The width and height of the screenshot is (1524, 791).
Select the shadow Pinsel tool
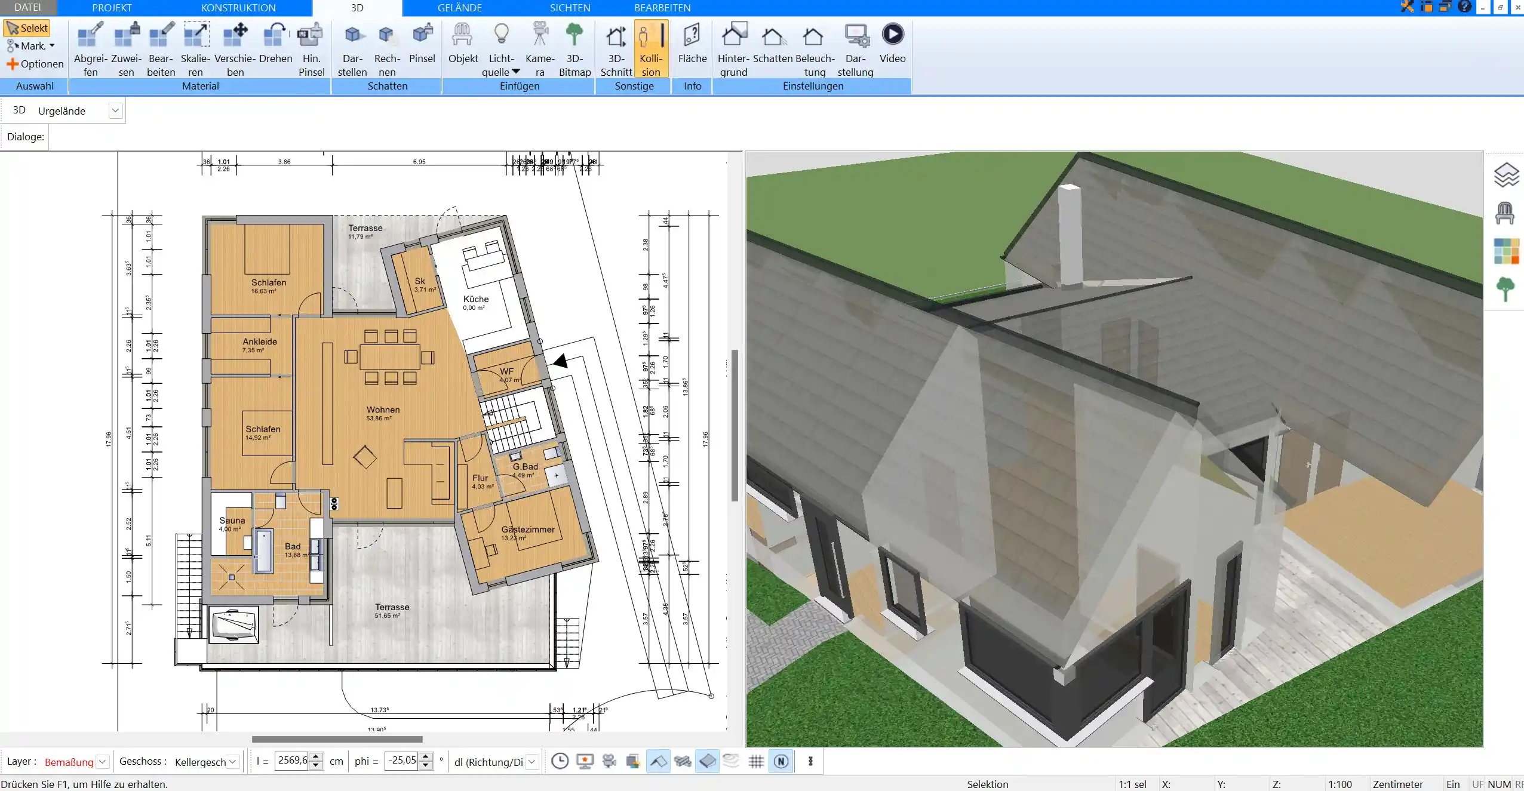[x=422, y=43]
